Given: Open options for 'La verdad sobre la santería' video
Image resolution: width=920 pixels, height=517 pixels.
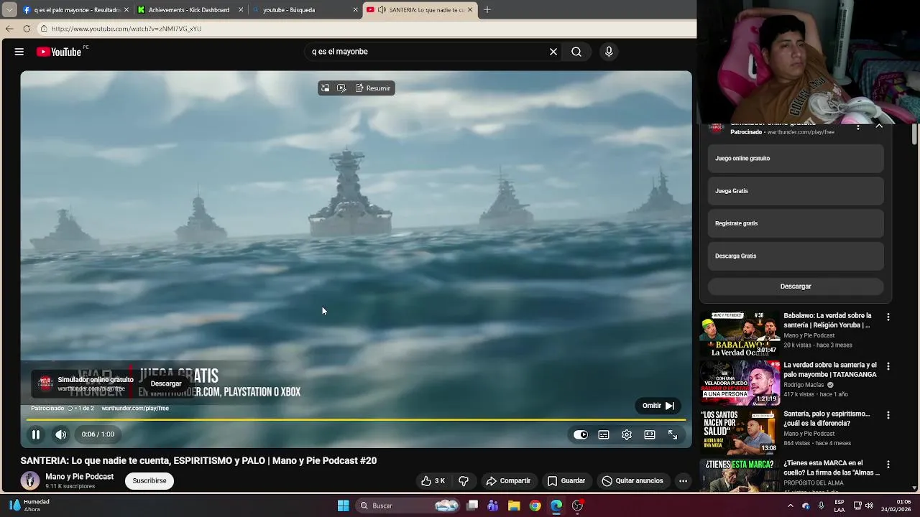Looking at the screenshot, I should click(888, 366).
